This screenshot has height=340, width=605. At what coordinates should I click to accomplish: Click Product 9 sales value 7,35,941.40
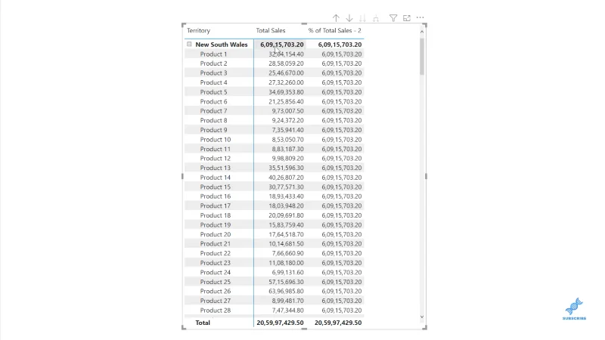[x=287, y=130]
